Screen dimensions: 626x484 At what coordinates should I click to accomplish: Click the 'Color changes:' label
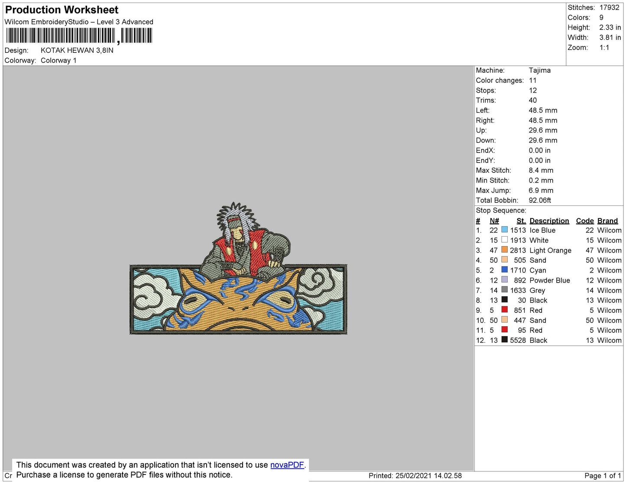click(500, 80)
